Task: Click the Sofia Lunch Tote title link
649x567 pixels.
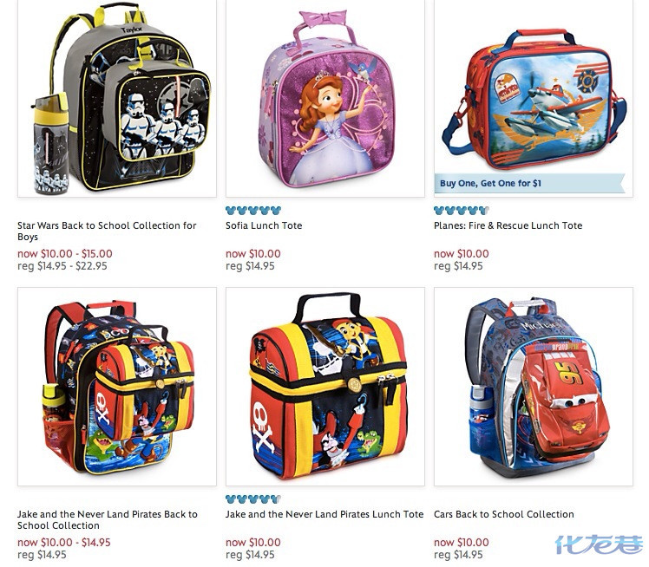Action: pos(264,225)
